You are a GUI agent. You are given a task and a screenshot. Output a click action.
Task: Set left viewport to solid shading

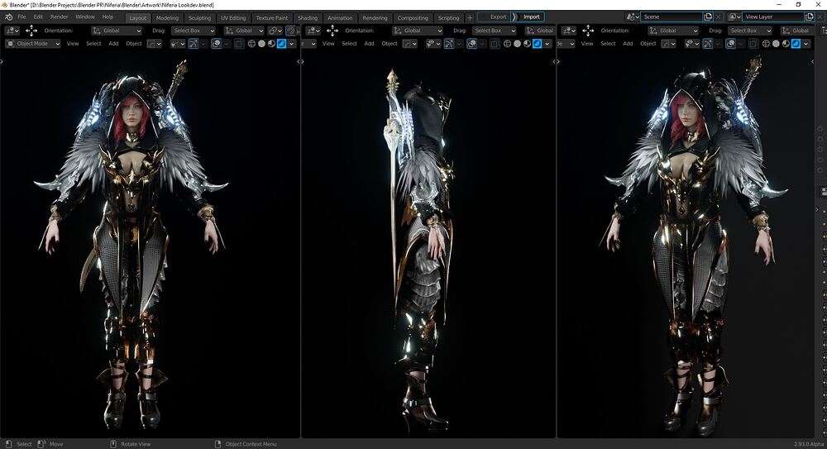(261, 43)
